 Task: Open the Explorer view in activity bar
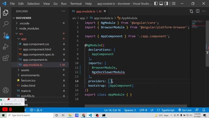6,13
